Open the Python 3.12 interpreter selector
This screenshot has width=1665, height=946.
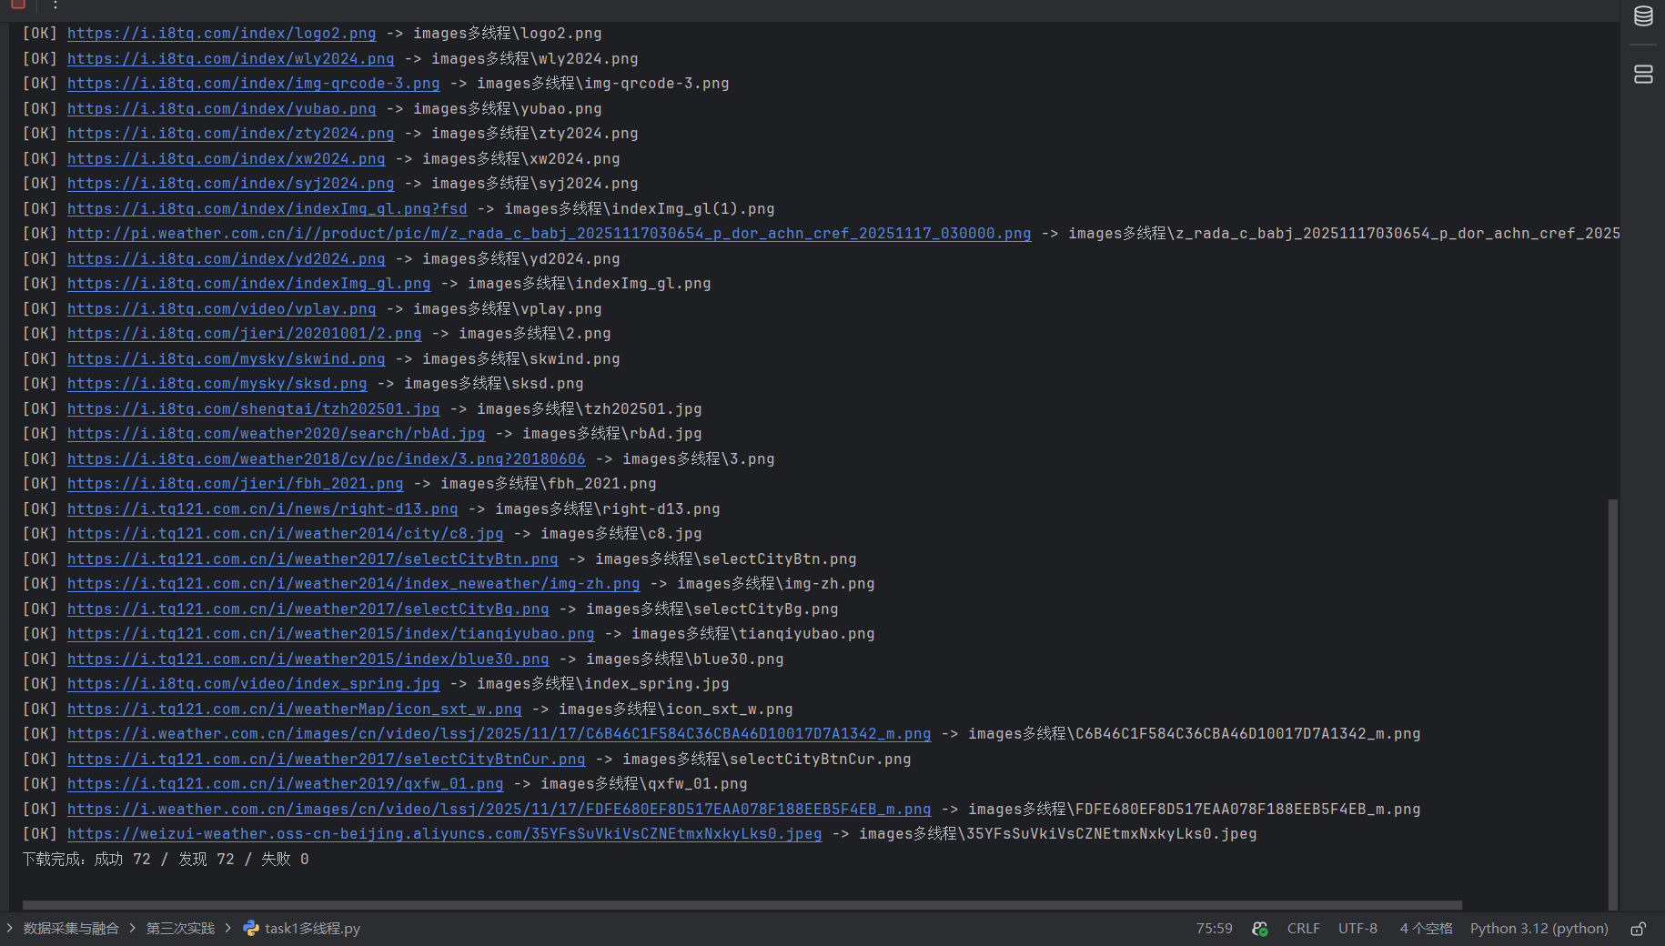pos(1539,929)
